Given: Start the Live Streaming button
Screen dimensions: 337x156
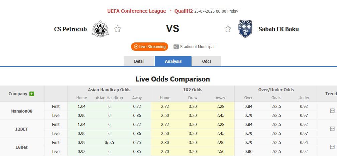Looking at the screenshot, I should 149,47.
